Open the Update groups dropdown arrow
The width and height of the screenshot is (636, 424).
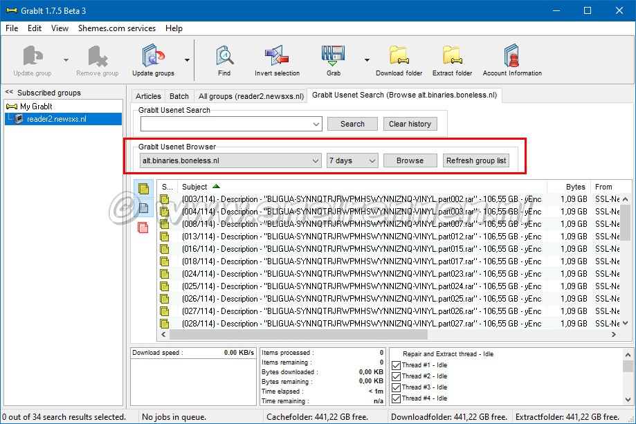pyautogui.click(x=187, y=60)
